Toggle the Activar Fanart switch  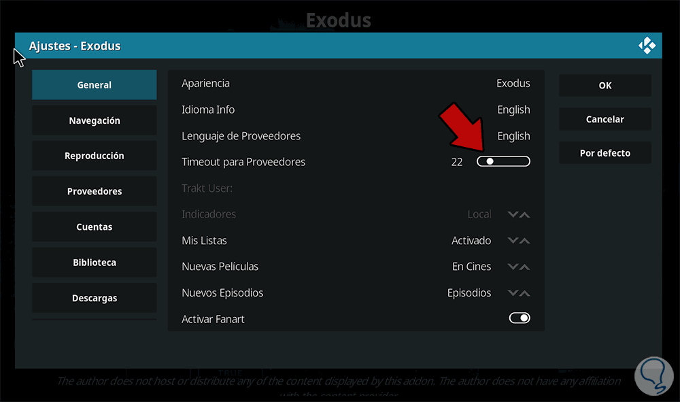(519, 318)
